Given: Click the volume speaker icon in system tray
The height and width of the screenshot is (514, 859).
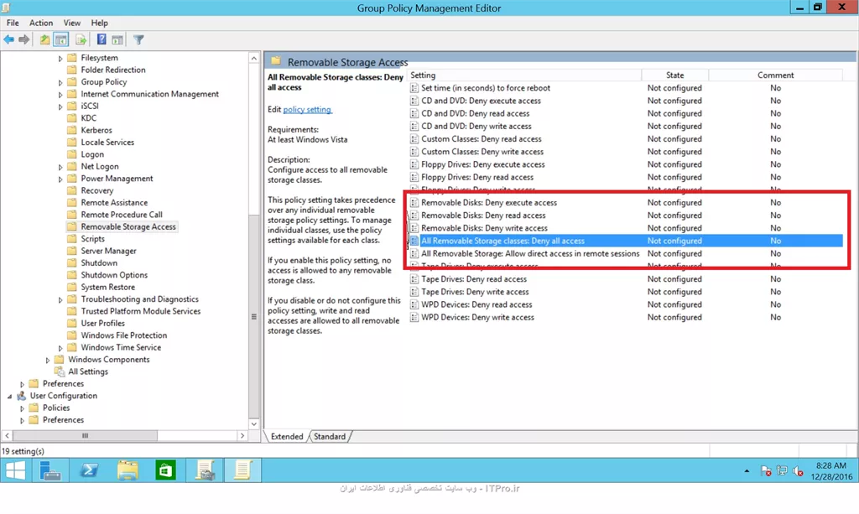Looking at the screenshot, I should pyautogui.click(x=798, y=471).
